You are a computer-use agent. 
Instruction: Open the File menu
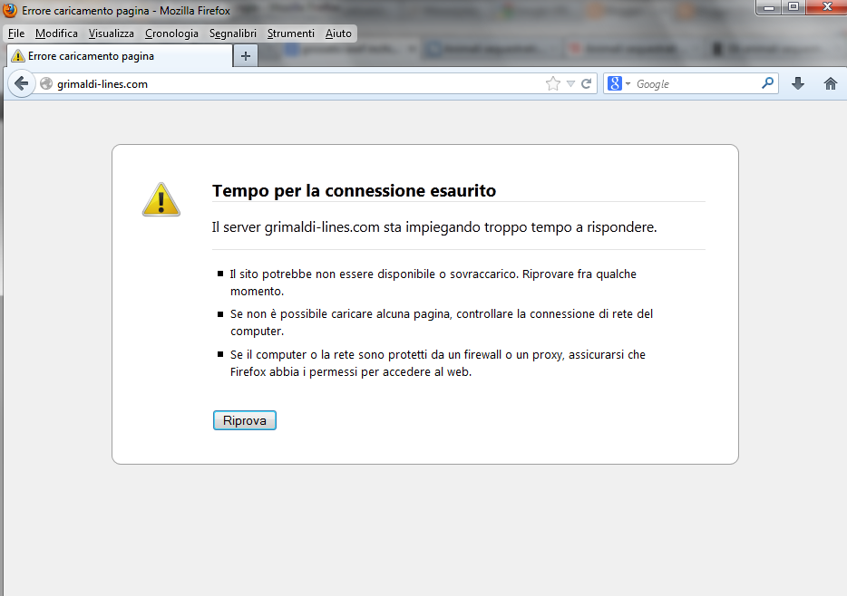[x=16, y=34]
